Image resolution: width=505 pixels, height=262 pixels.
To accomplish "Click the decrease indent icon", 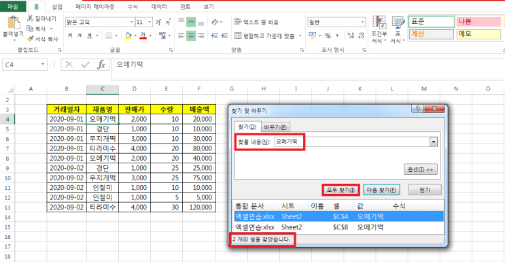I will pyautogui.click(x=215, y=35).
